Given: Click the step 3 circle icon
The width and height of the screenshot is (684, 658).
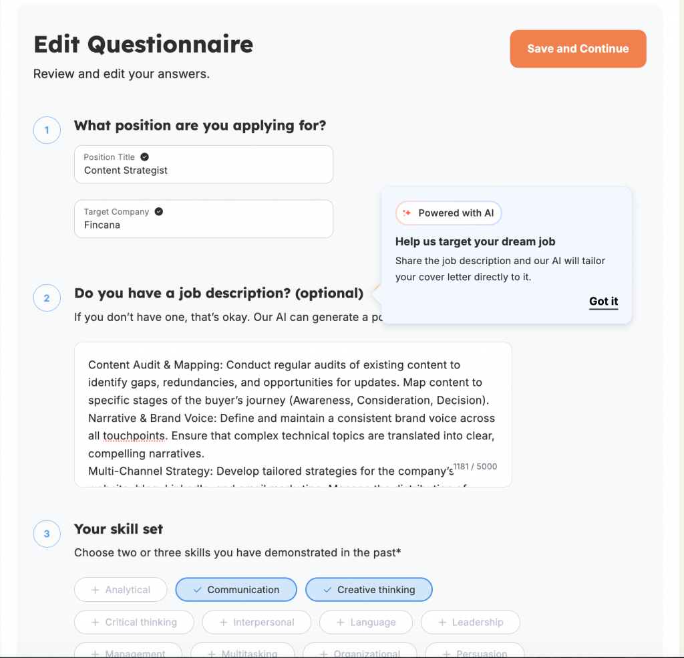Looking at the screenshot, I should pyautogui.click(x=46, y=534).
